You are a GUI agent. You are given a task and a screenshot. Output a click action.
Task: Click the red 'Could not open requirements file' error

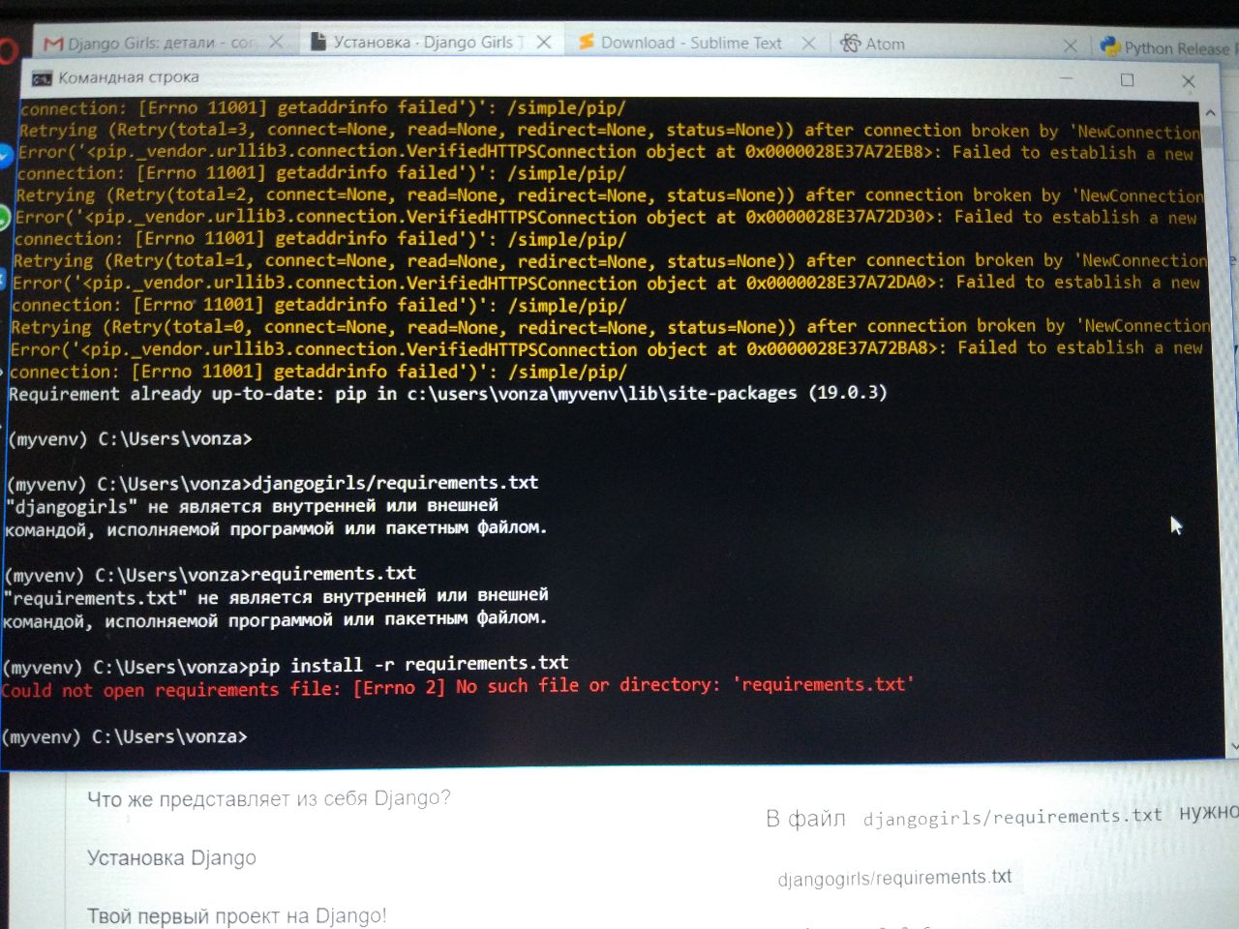point(458,687)
